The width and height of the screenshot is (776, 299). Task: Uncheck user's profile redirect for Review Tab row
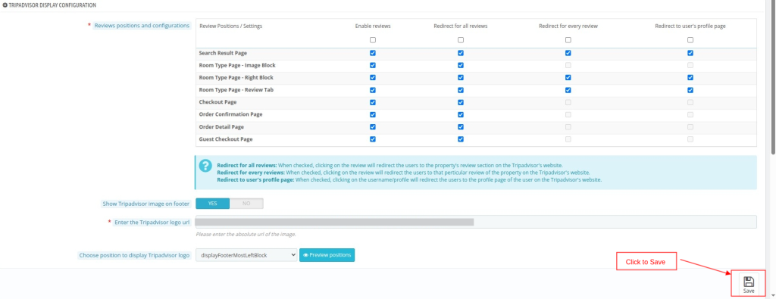tap(690, 90)
